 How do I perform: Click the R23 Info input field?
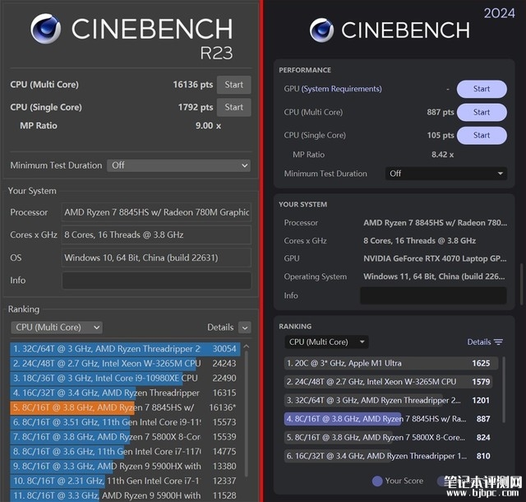[x=156, y=281]
